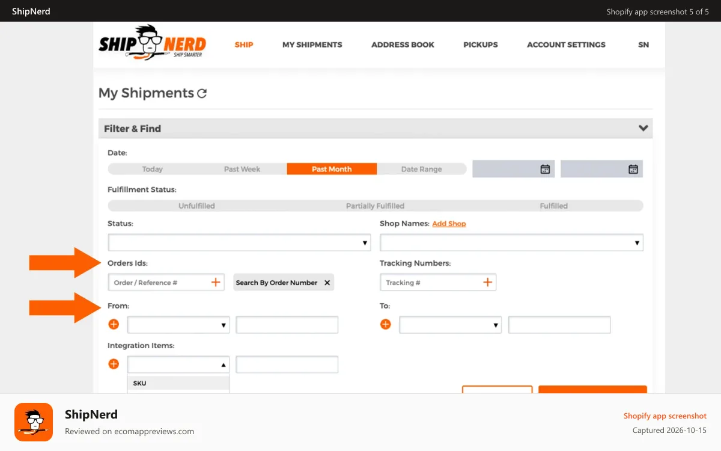This screenshot has width=721, height=451.
Task: Collapse the Filter & Find panel
Action: (x=643, y=128)
